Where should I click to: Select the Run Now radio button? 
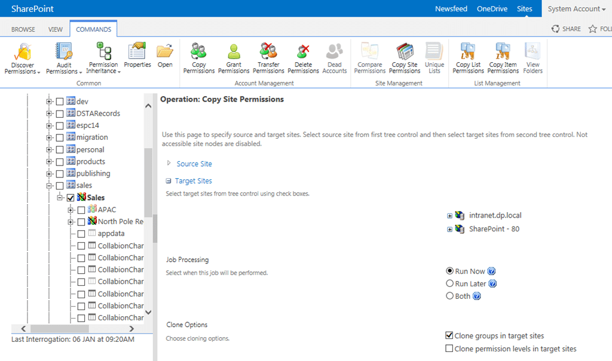[x=449, y=271]
